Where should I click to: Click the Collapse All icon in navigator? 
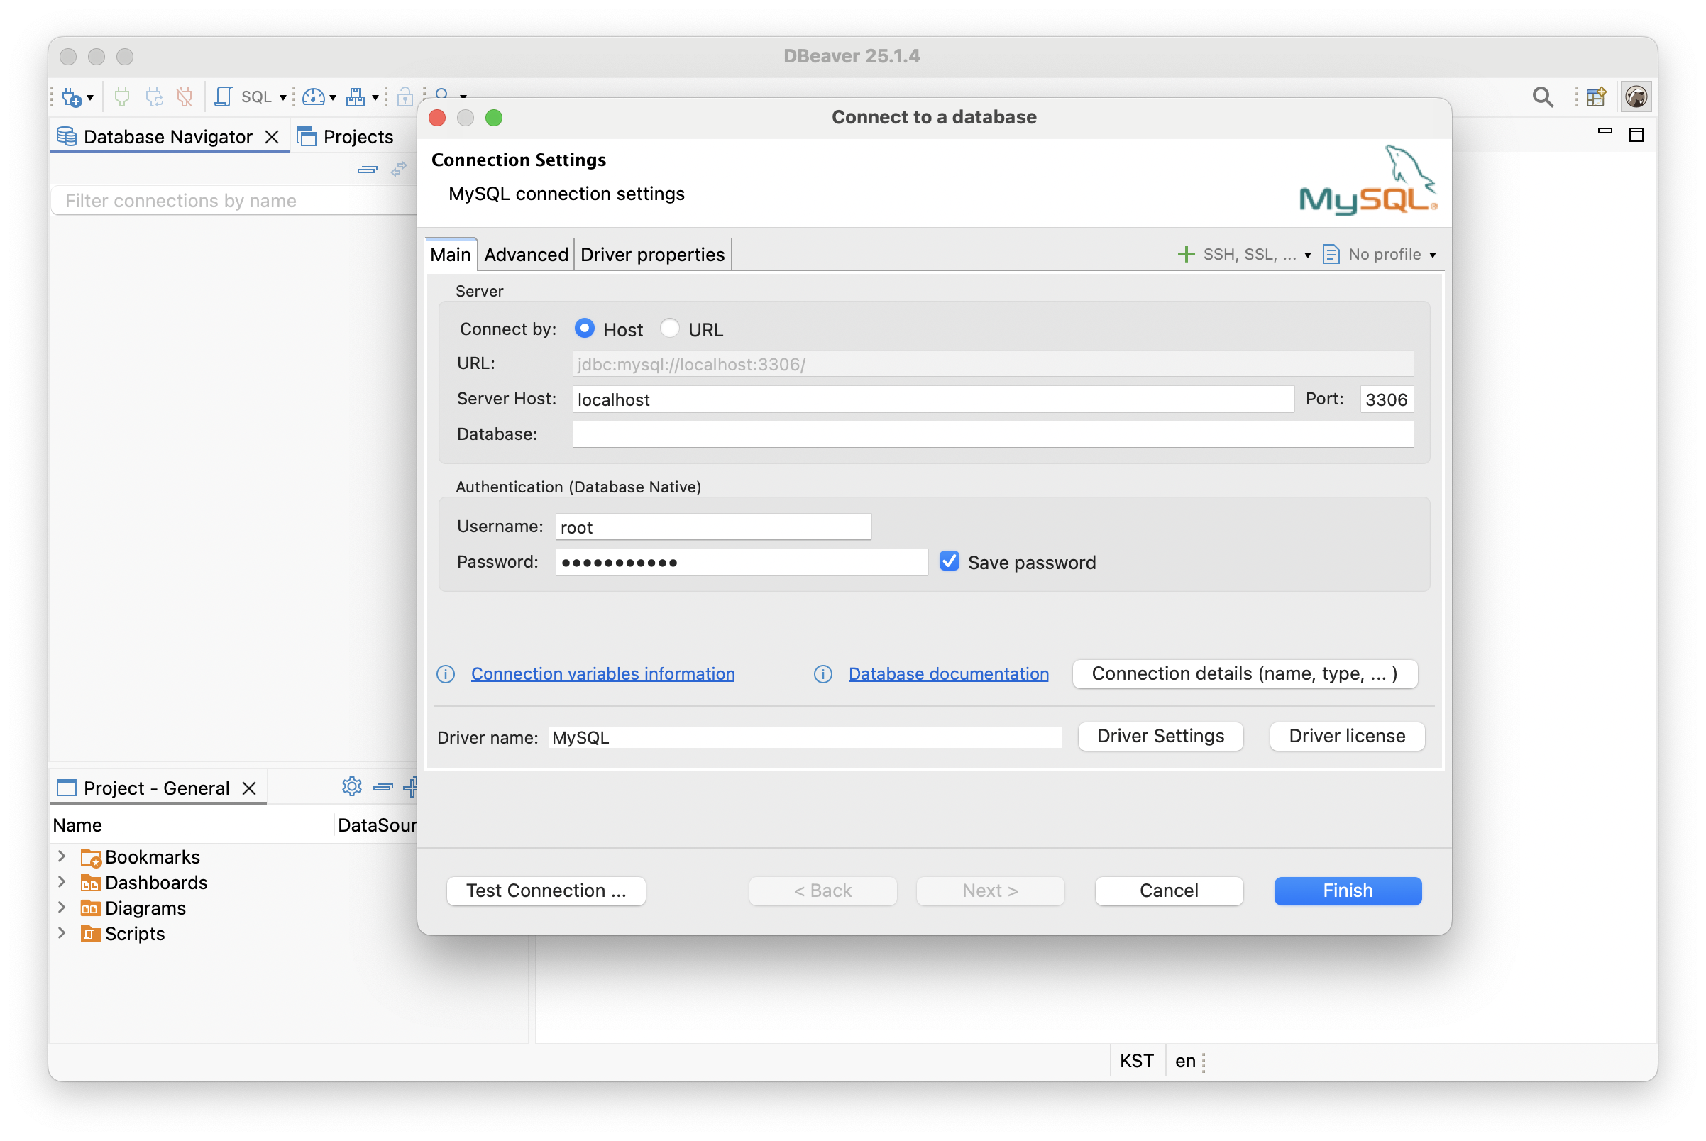coord(368,170)
